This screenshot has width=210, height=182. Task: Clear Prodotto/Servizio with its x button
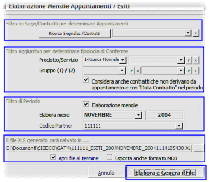pos(195,60)
